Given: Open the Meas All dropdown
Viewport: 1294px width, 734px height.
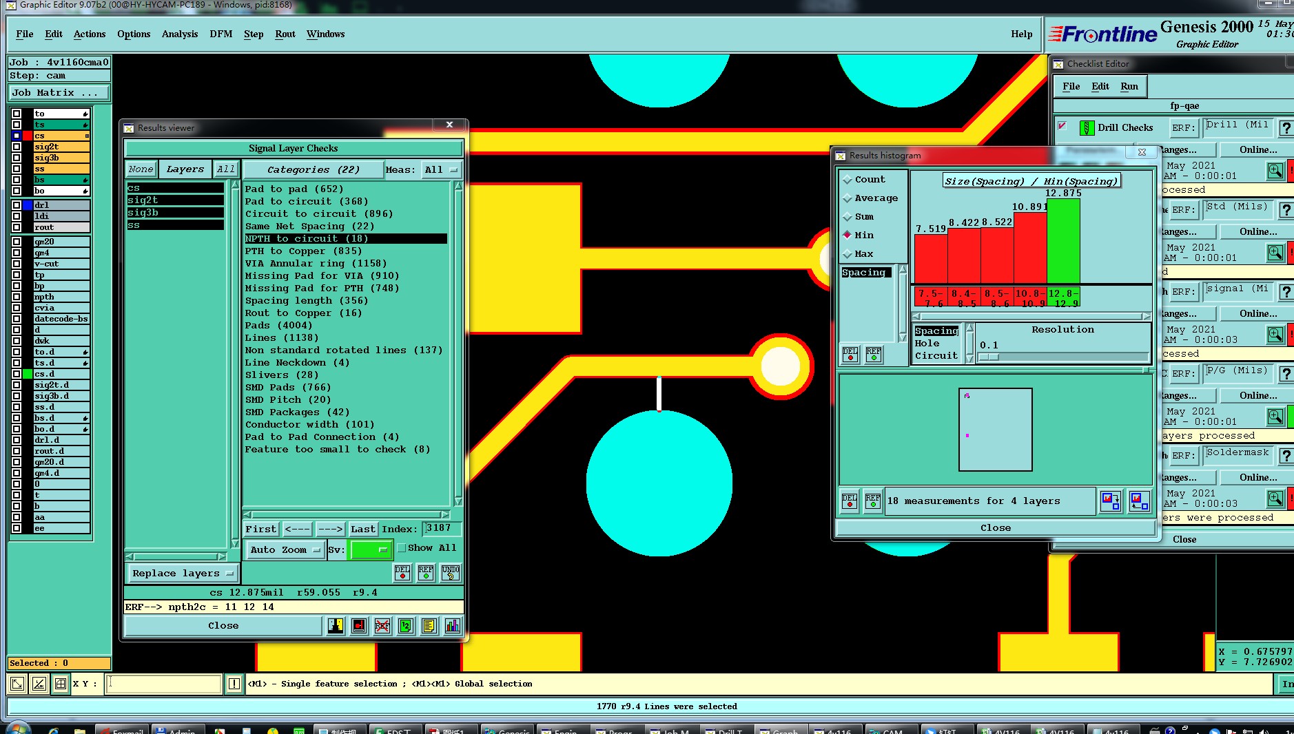Looking at the screenshot, I should point(441,169).
